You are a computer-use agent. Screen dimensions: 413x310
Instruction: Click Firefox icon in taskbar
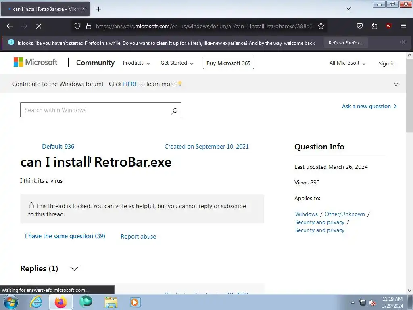click(61, 302)
